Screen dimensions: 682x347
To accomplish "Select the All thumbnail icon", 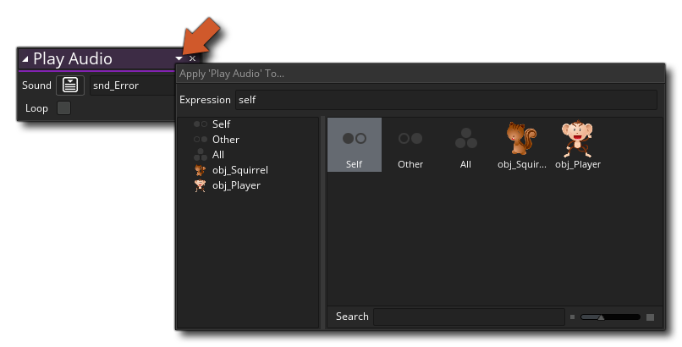I will 465,144.
